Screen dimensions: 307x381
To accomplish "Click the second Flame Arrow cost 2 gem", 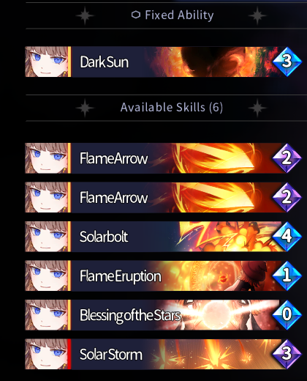I will click(287, 197).
